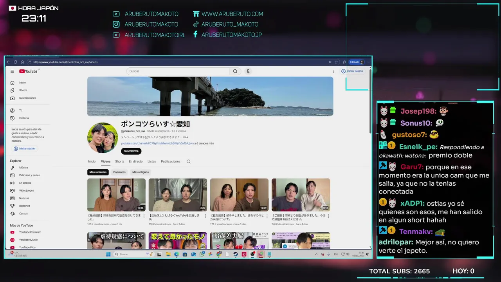Image resolution: width=501 pixels, height=282 pixels.
Task: Expand channel description with ...más
Action: click(x=184, y=137)
